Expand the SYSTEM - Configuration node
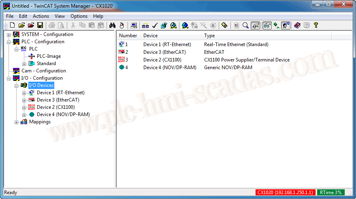Viewport: 356px width, 199px height. pos(9,34)
